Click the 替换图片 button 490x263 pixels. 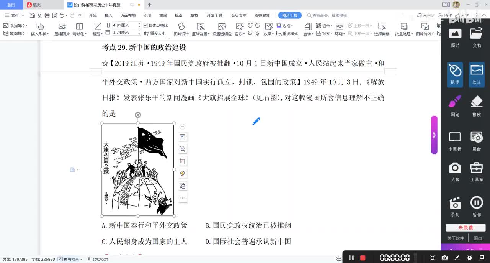point(14,33)
